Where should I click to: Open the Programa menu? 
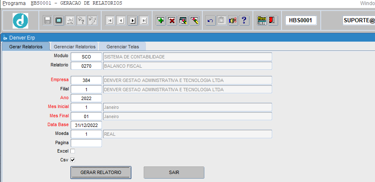click(x=14, y=3)
